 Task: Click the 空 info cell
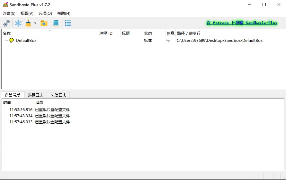pyautogui.click(x=168, y=40)
